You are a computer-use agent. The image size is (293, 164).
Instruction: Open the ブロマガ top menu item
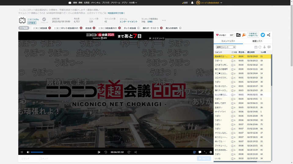[106, 3]
